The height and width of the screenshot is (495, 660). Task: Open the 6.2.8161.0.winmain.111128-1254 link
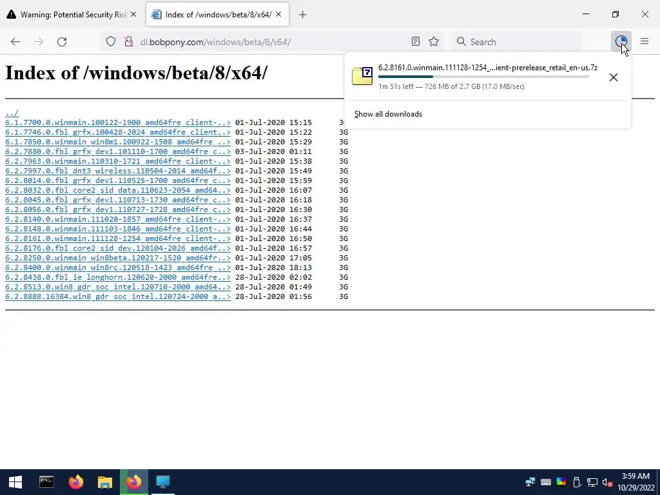(x=118, y=238)
